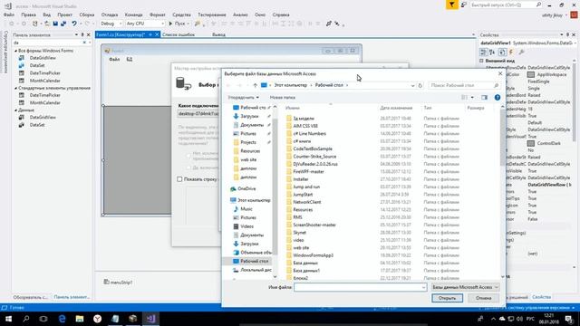Viewport: 580px width, 326px height.
Task: Toggle the preview pane icon in file dialog
Action: (484, 97)
